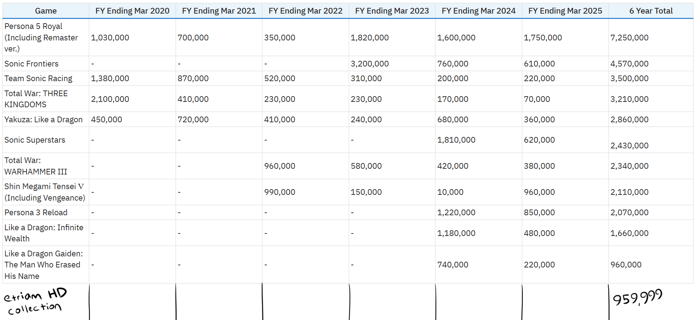Select the Yakuza: Like a Dragon cell
The height and width of the screenshot is (320, 696).
[x=46, y=119]
